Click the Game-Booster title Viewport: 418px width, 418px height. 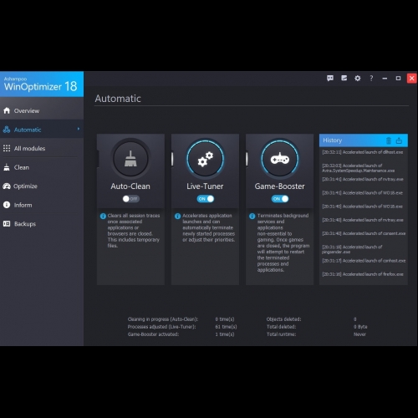pos(280,186)
